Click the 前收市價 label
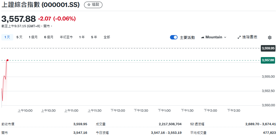The width and height of the screenshot is (280, 135). coord(8,124)
